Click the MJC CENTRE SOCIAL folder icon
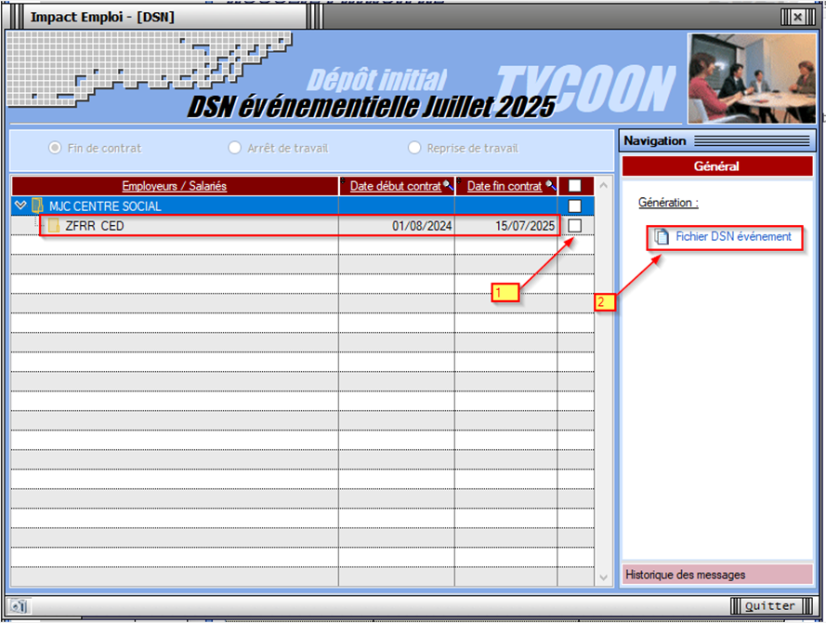The height and width of the screenshot is (623, 826). click(37, 205)
